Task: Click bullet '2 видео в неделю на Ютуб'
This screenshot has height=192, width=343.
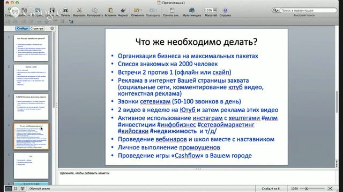Action: point(198,110)
